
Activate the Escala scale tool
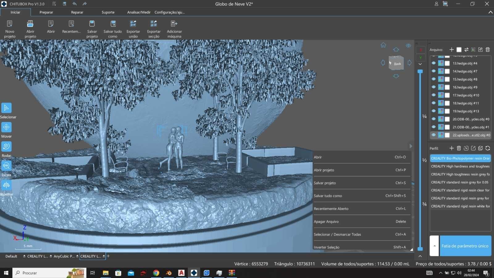click(x=6, y=166)
